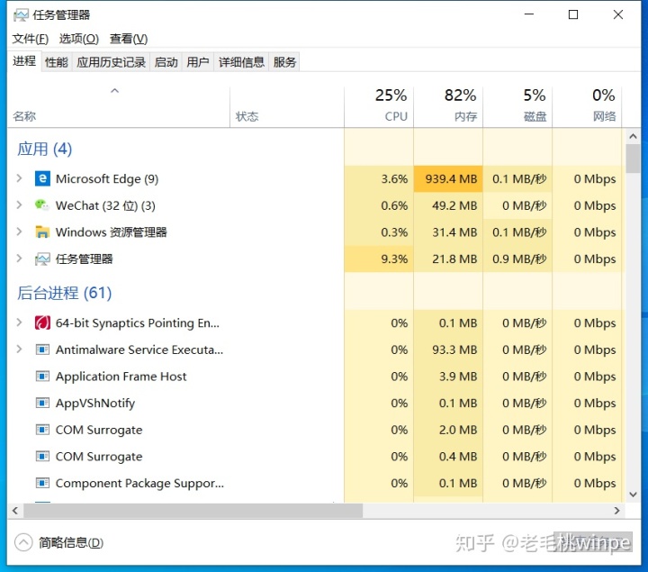Click the scroll down arrow

(x=633, y=495)
